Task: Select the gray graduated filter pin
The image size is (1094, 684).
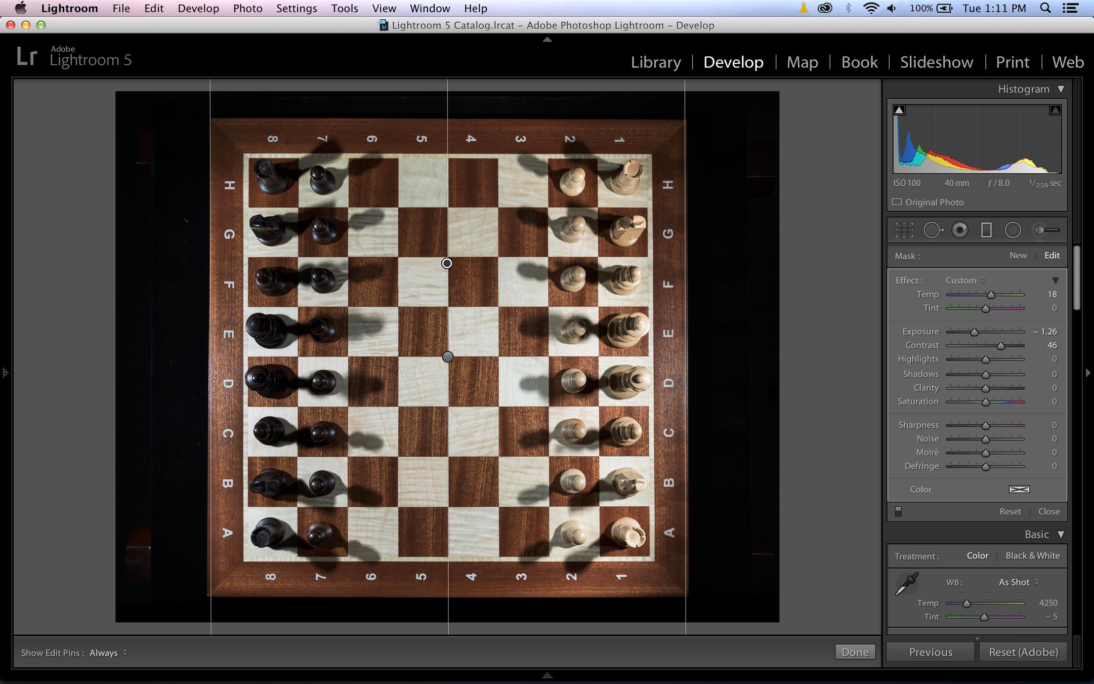Action: coord(447,357)
